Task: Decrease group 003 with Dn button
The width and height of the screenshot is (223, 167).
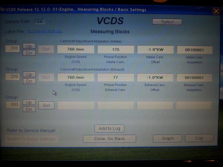Action: pyautogui.click(x=29, y=109)
